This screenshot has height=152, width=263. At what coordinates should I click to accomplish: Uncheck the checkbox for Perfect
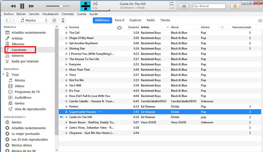pos(66,106)
